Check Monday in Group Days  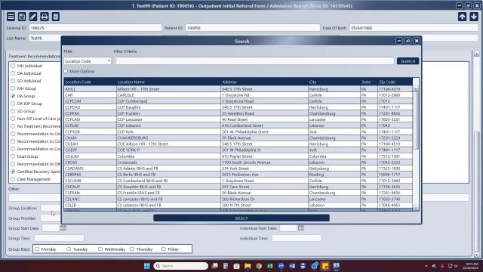[37, 249]
